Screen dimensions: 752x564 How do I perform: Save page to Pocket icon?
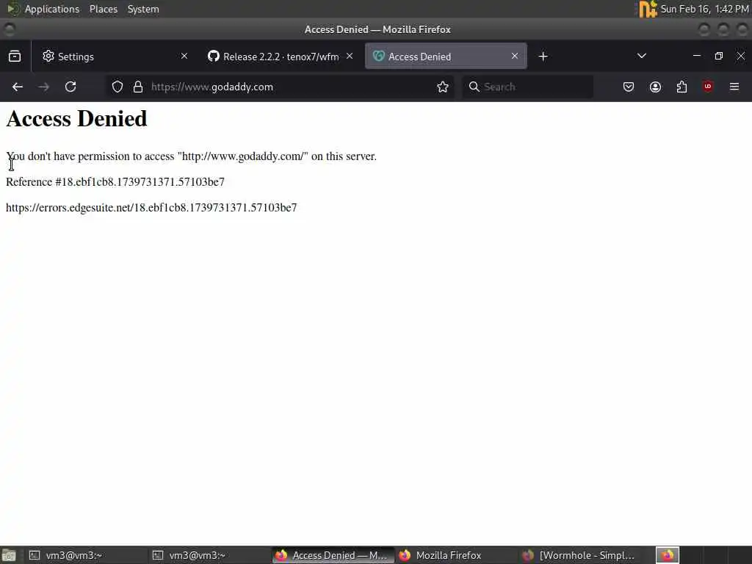pos(629,87)
